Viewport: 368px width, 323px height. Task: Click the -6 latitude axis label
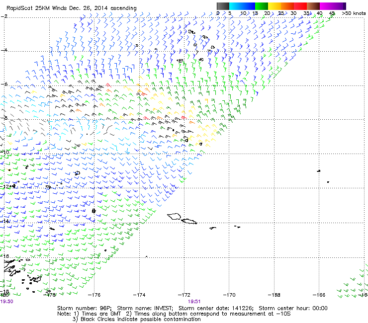tap(4, 84)
